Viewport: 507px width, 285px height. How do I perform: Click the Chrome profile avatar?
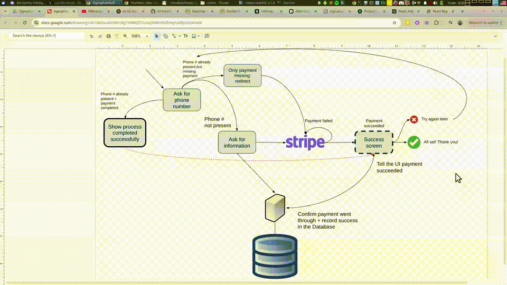tap(460, 23)
